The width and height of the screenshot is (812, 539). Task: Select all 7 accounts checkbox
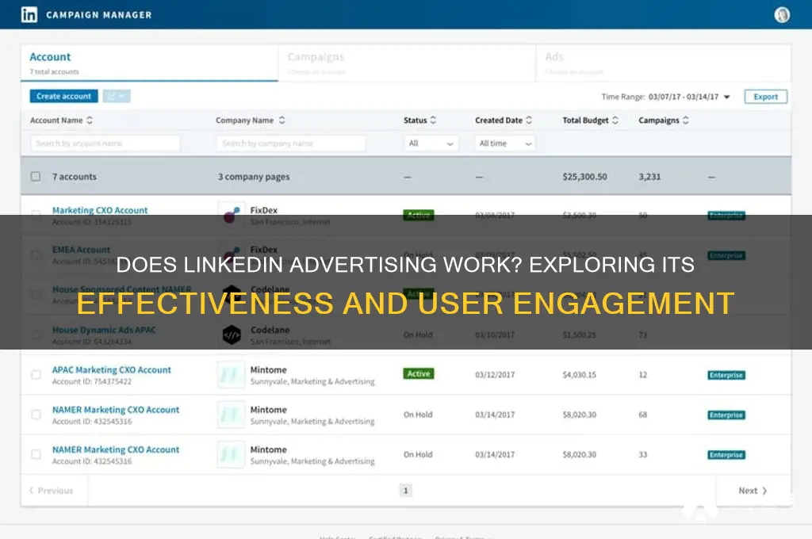point(35,177)
